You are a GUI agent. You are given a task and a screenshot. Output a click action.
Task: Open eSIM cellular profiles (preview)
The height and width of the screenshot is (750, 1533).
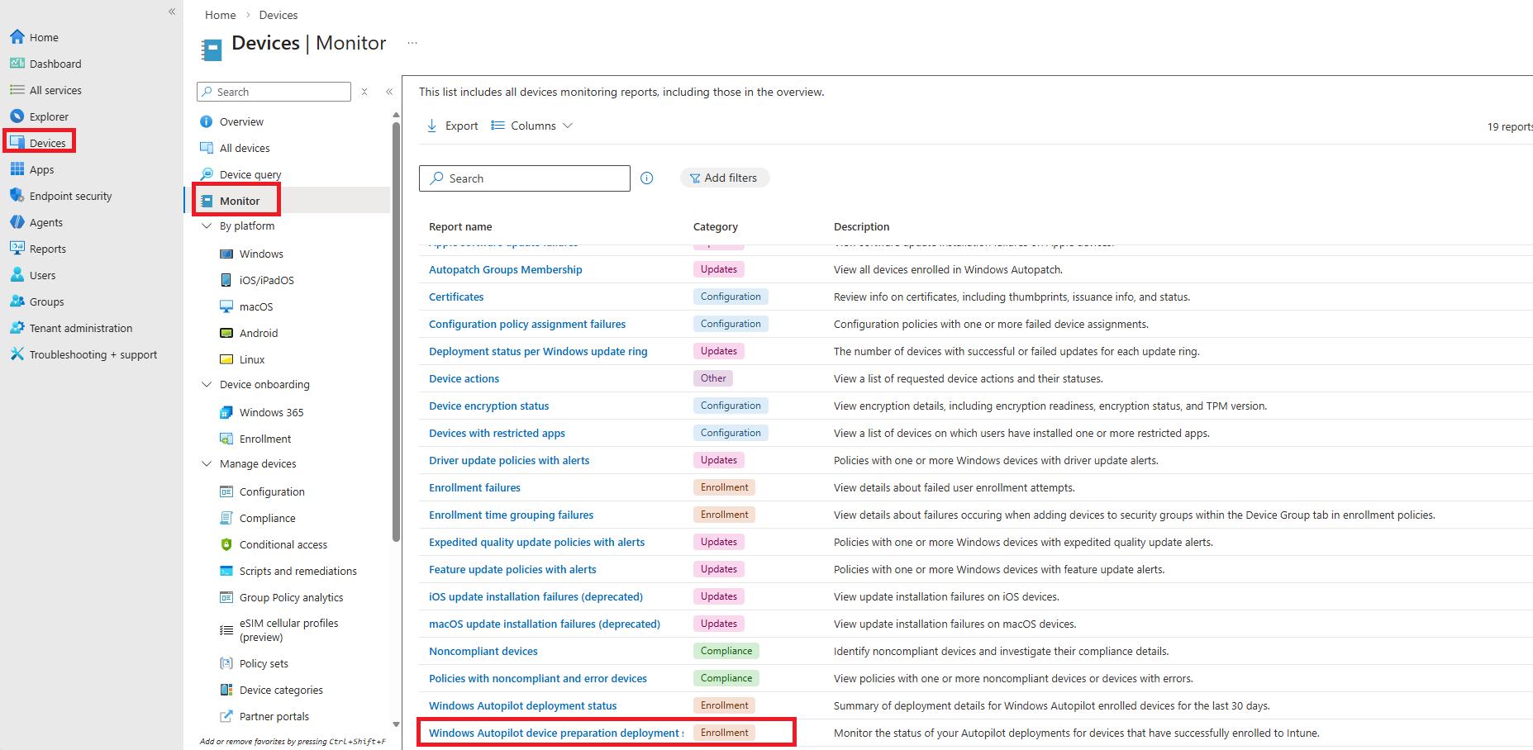(x=289, y=630)
